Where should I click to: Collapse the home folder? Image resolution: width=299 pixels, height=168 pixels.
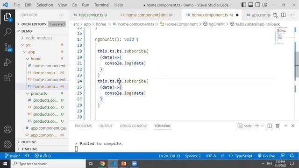click(42, 59)
